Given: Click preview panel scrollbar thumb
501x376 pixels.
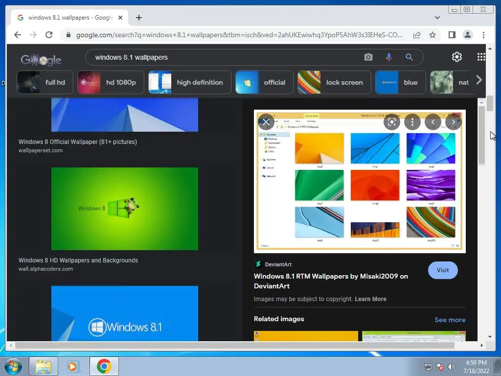Looking at the screenshot, I should point(481,136).
